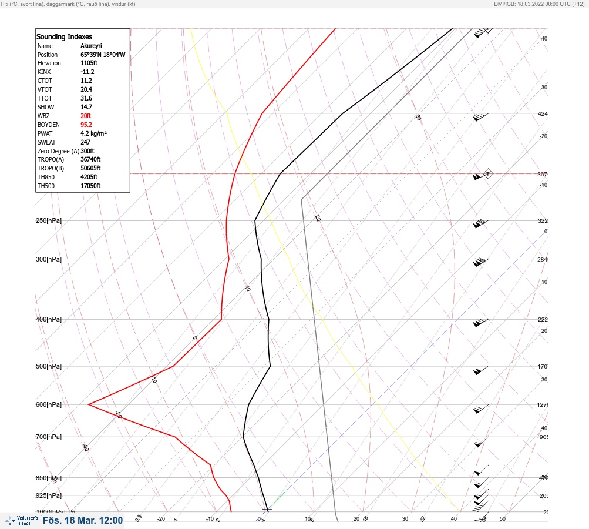
Task: Click the red BOYDEN value 95.2
Action: [x=86, y=125]
